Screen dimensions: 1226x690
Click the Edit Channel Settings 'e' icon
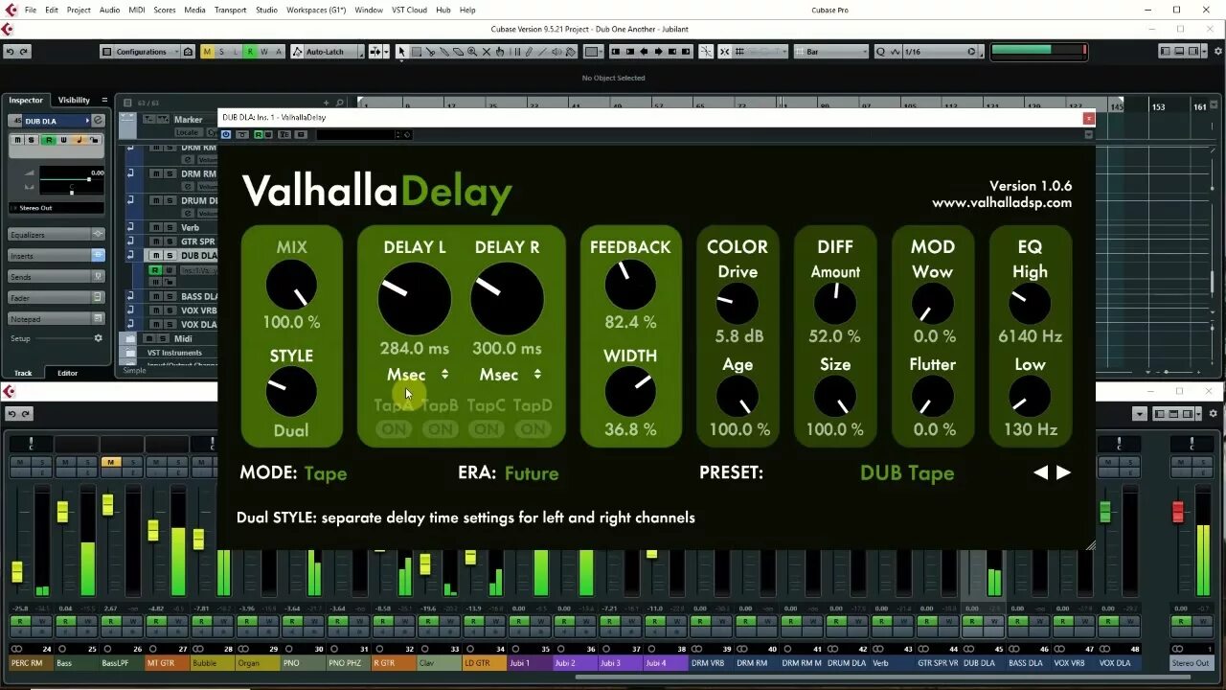pos(98,121)
